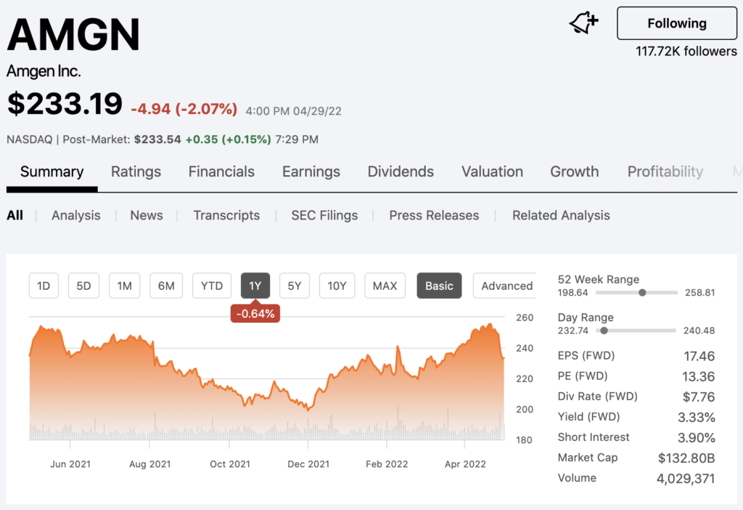This screenshot has width=743, height=510.
Task: Show MAX chart range
Action: [385, 286]
